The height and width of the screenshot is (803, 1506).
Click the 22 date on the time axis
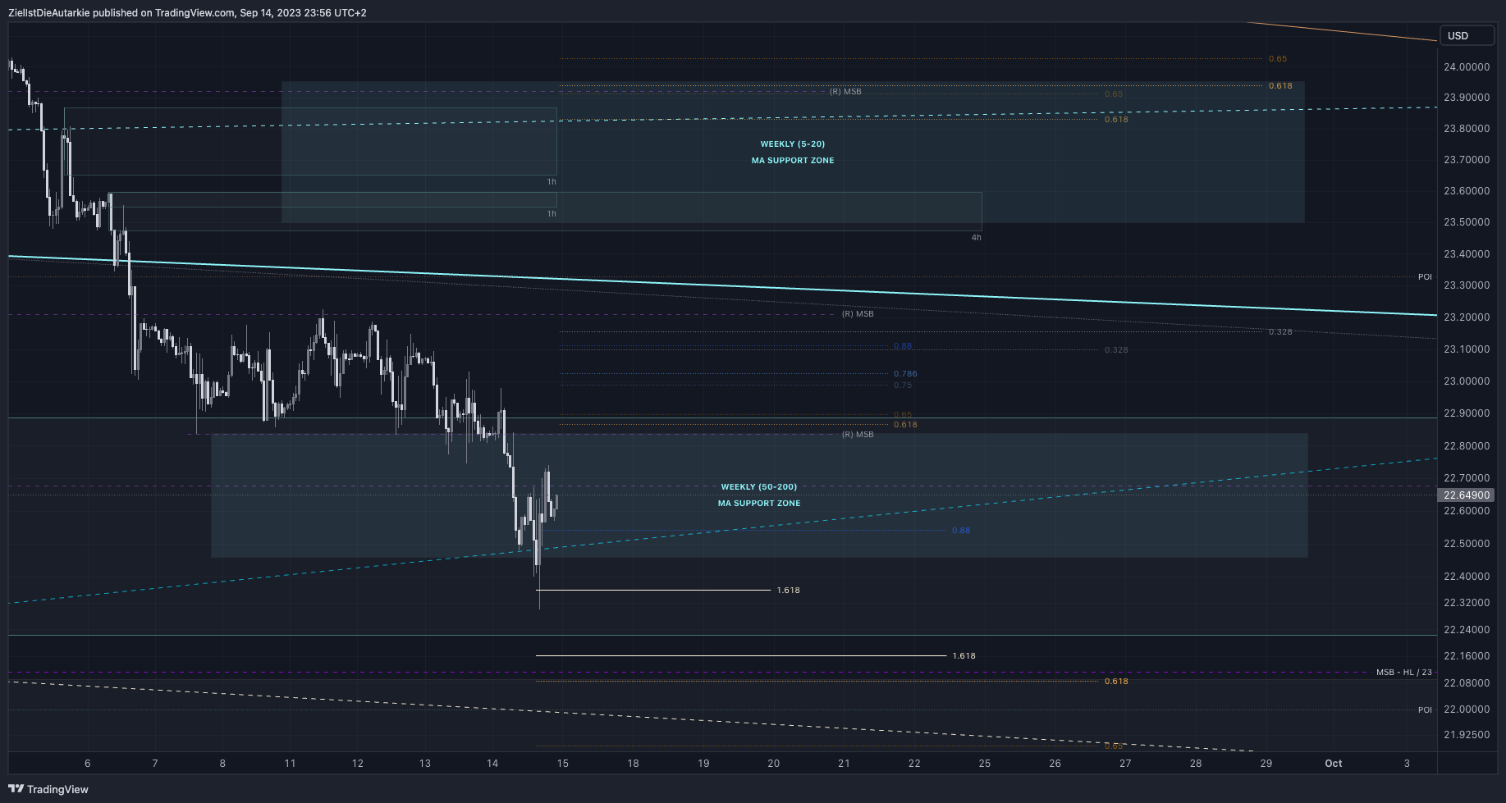pos(914,764)
